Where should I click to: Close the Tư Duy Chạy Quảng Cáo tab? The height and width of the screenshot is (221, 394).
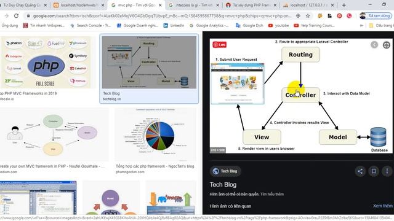[45, 5]
